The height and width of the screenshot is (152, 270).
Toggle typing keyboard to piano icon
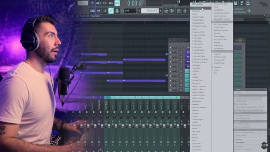pyautogui.click(x=92, y=11)
